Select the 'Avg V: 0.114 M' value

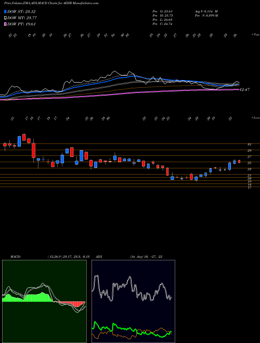(206, 11)
